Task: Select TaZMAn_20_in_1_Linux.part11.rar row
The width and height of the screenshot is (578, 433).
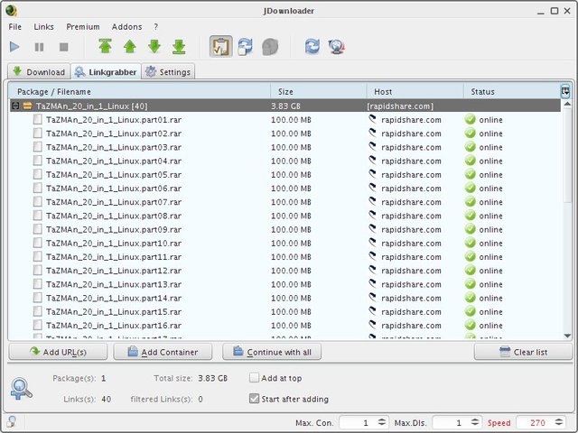Action: tap(285, 256)
